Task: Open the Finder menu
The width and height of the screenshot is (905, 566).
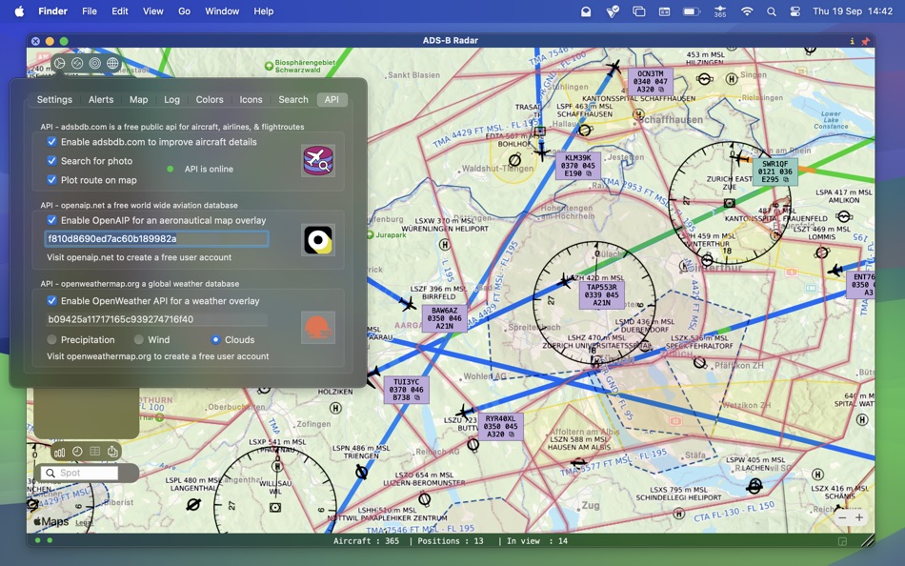Action: [x=53, y=11]
